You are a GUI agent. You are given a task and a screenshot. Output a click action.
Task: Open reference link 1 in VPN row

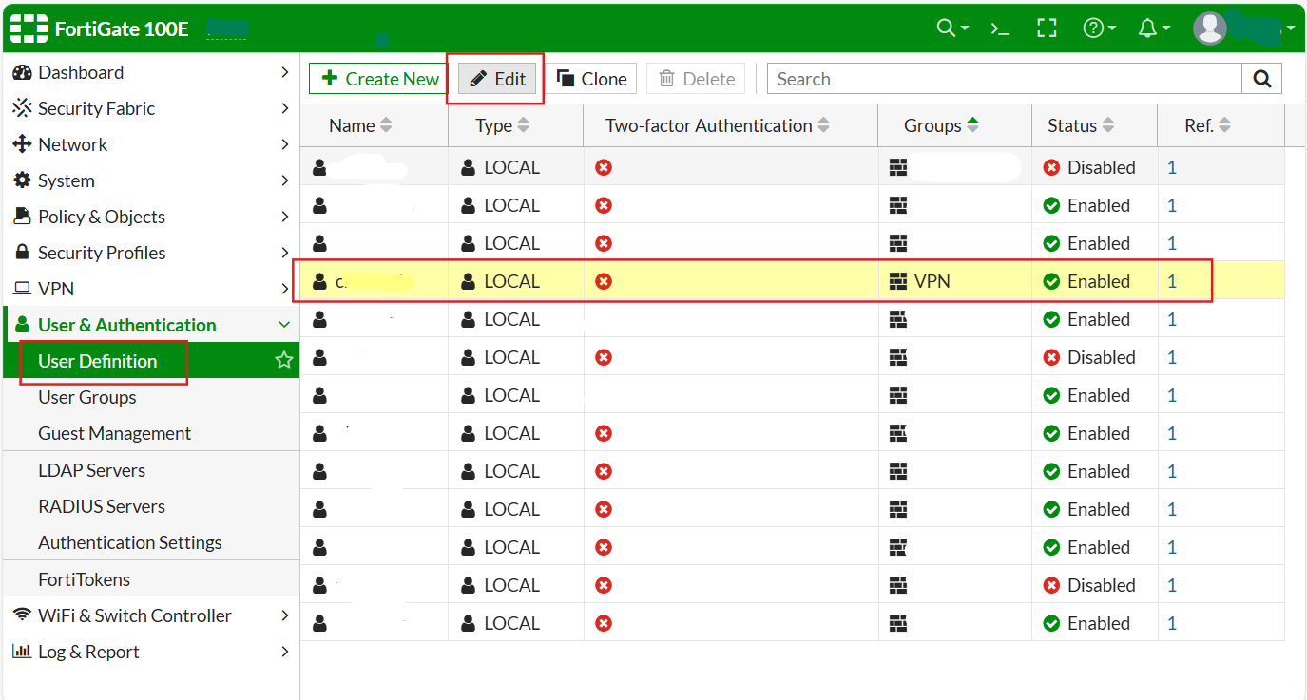(x=1172, y=281)
